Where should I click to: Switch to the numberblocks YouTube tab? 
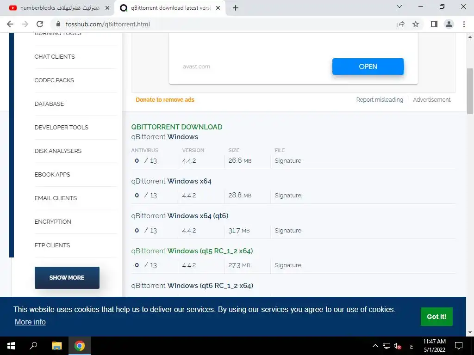[57, 8]
